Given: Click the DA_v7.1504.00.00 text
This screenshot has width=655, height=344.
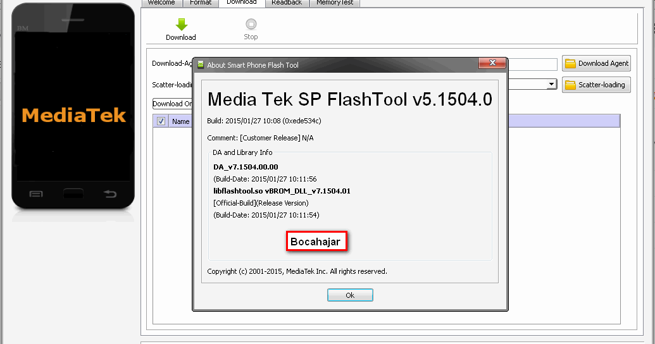Looking at the screenshot, I should pos(246,167).
